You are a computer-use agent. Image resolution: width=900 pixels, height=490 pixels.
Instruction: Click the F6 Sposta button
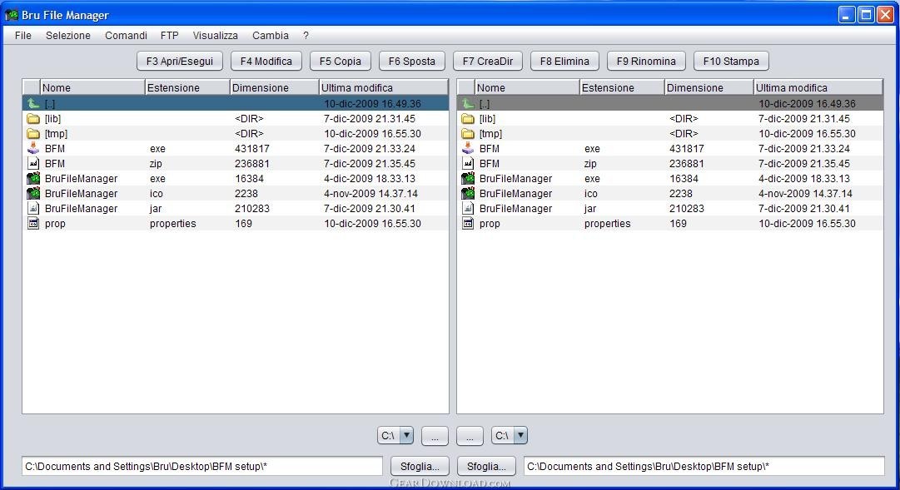[x=412, y=62]
